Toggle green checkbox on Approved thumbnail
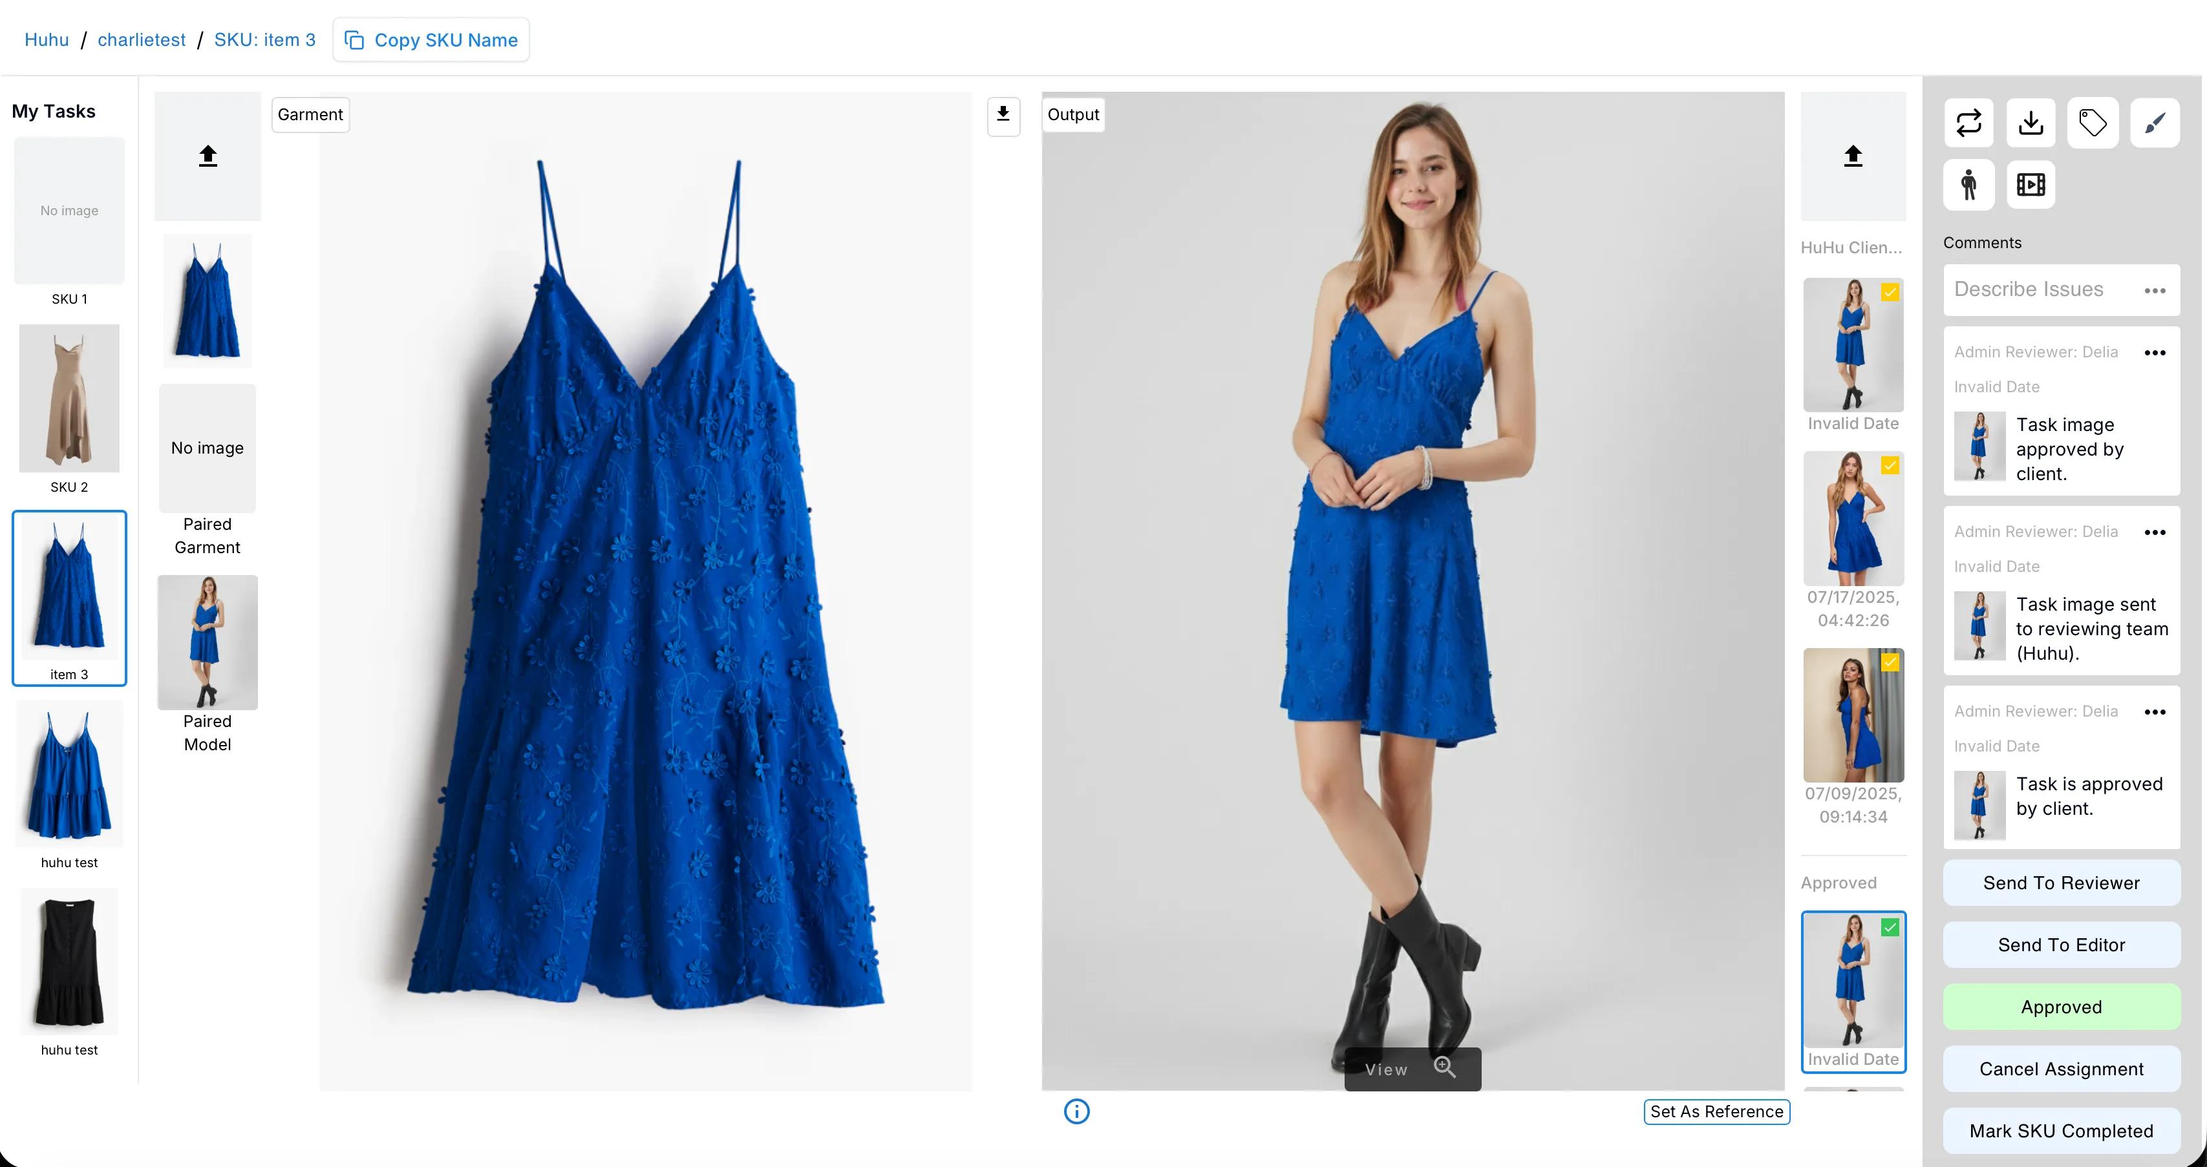This screenshot has height=1167, width=2207. 1890,927
